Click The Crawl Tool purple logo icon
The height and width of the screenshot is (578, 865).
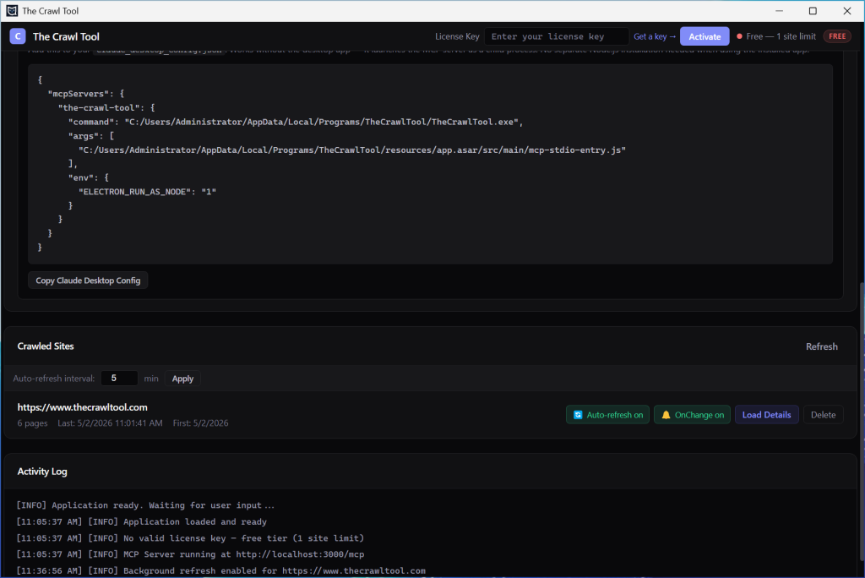(18, 36)
